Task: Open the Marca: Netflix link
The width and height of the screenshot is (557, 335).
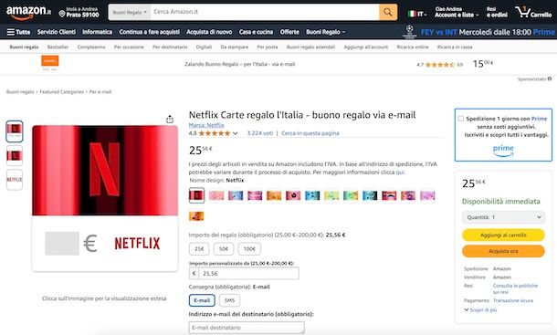Action: click(206, 125)
